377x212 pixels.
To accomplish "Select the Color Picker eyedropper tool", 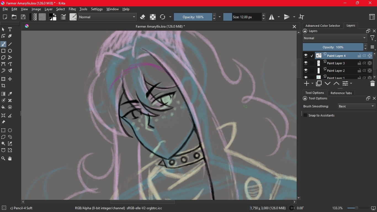I will [10, 94].
